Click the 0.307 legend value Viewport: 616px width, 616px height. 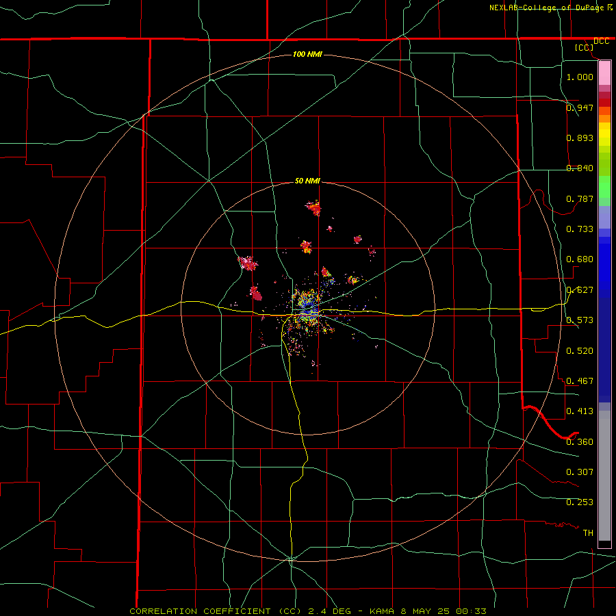pyautogui.click(x=580, y=472)
